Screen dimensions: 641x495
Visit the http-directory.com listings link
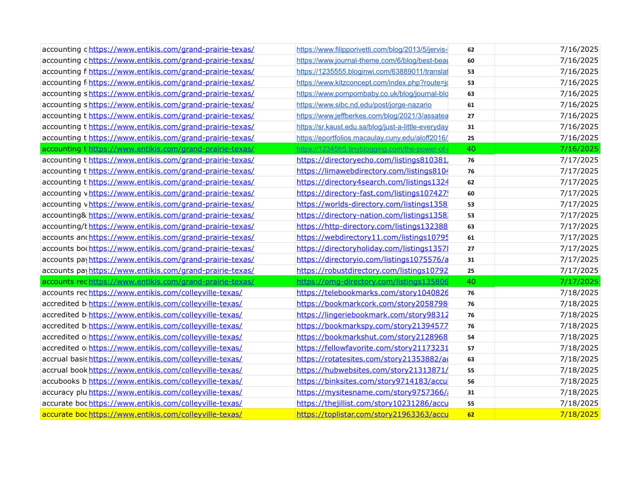pyautogui.click(x=372, y=226)
